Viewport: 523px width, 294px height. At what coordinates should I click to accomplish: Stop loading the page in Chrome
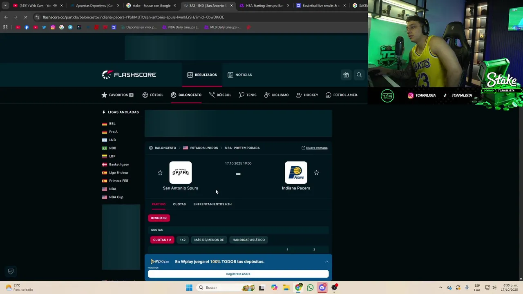point(25,17)
